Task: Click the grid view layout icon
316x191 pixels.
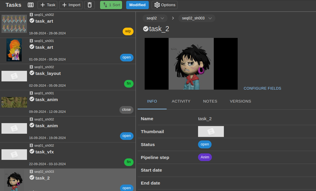Action: (x=31, y=5)
